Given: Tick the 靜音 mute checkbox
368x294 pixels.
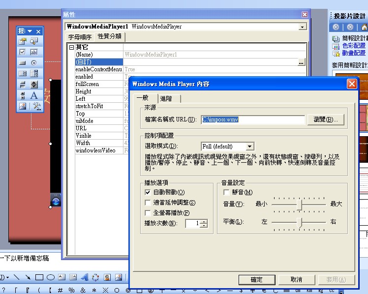Looking at the screenshot, I should pos(227,192).
